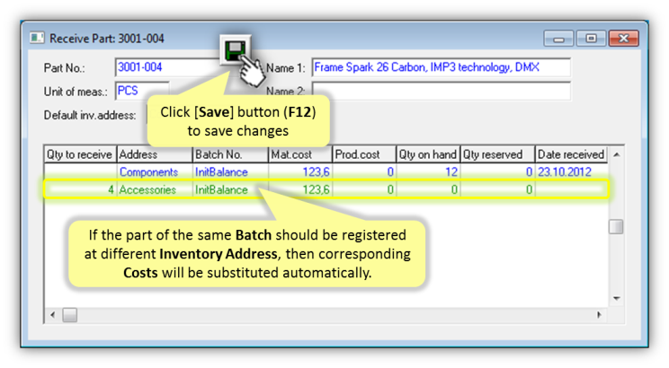Screen dimensions: 669x368
Task: Click the Qty to receive value 4
Action: click(80, 190)
